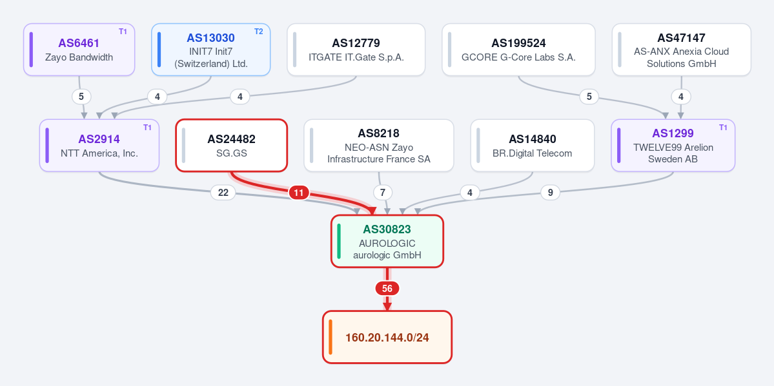Select the AS2914 NTT America node

point(99,146)
